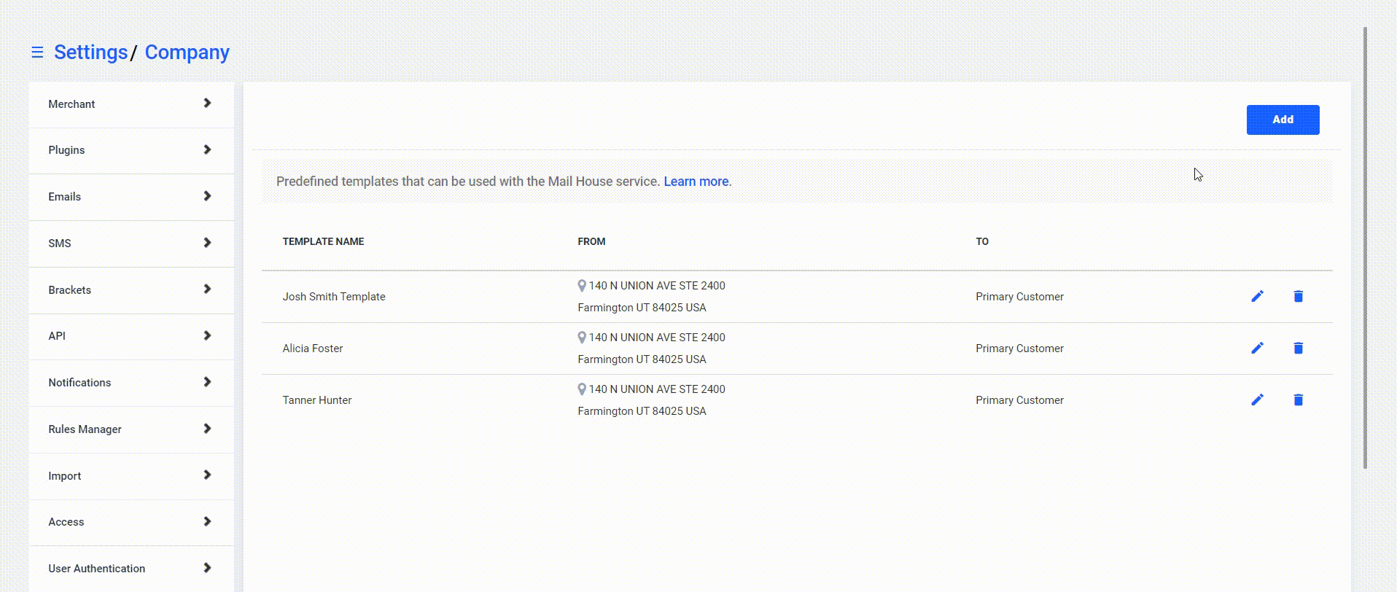Click the page's vertical scrollbar
This screenshot has width=1397, height=592.
point(1365,248)
